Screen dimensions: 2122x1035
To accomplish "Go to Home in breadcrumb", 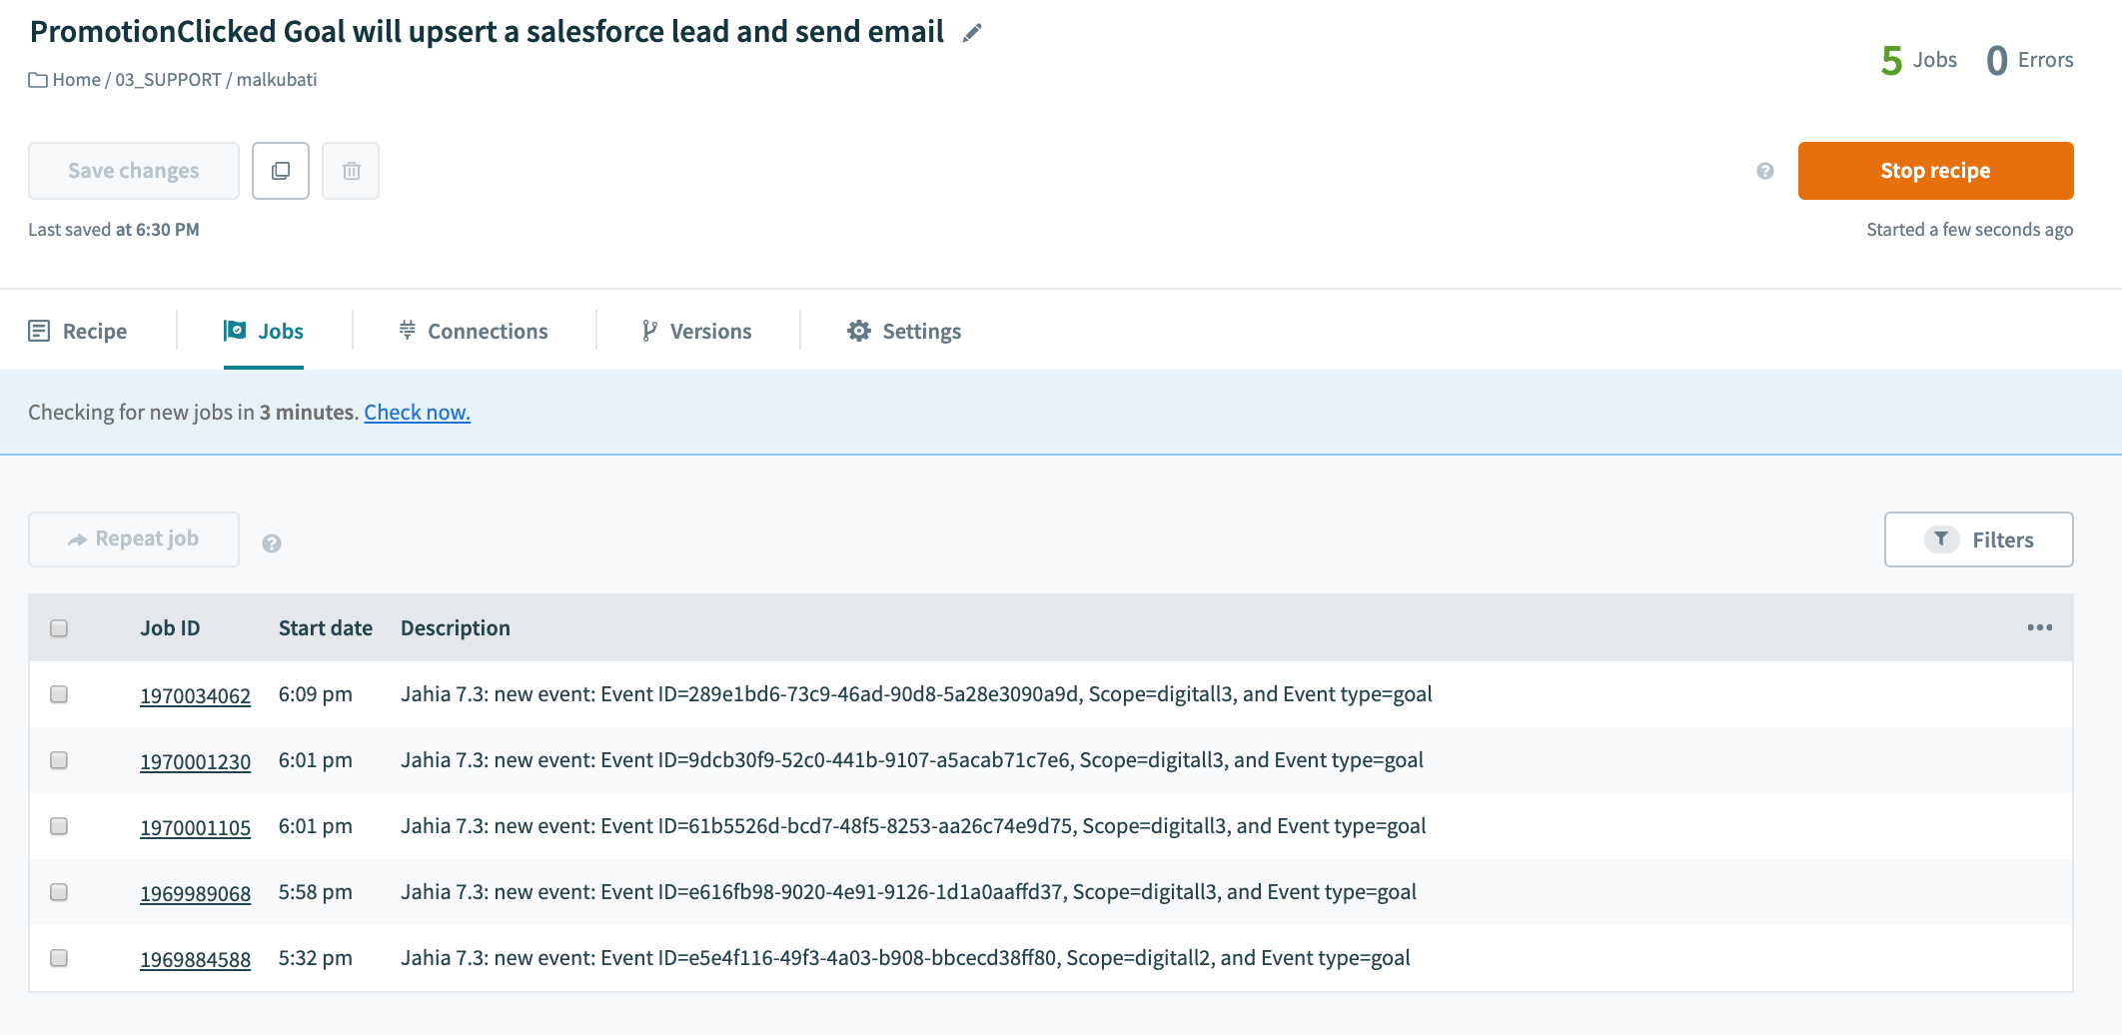I will (76, 80).
